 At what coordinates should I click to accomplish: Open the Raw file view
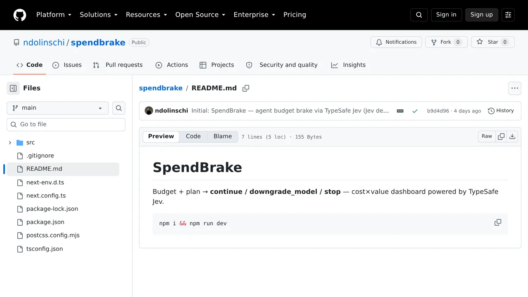click(487, 137)
